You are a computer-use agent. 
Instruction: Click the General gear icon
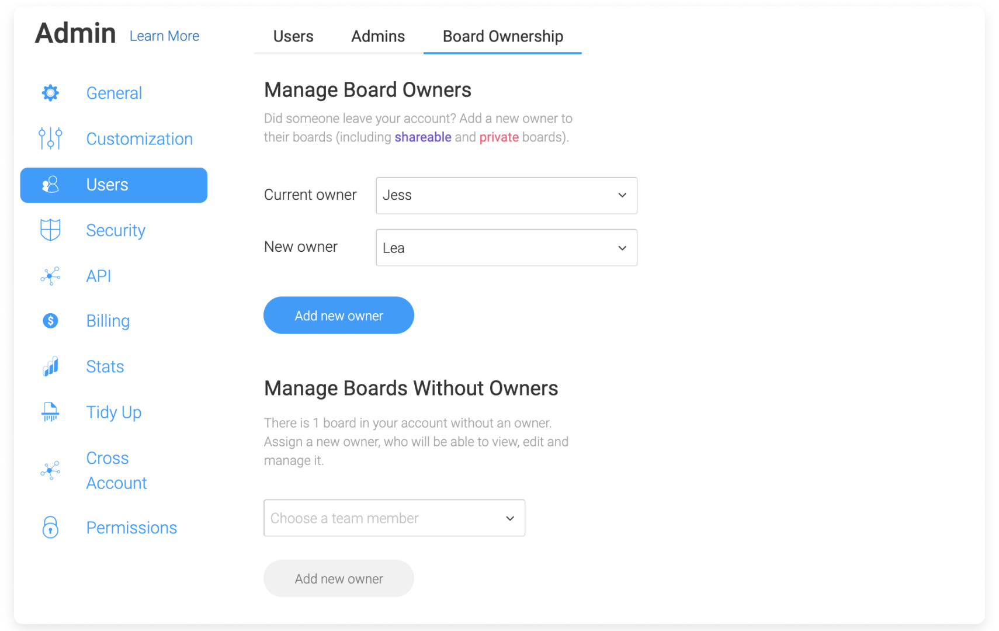point(51,93)
